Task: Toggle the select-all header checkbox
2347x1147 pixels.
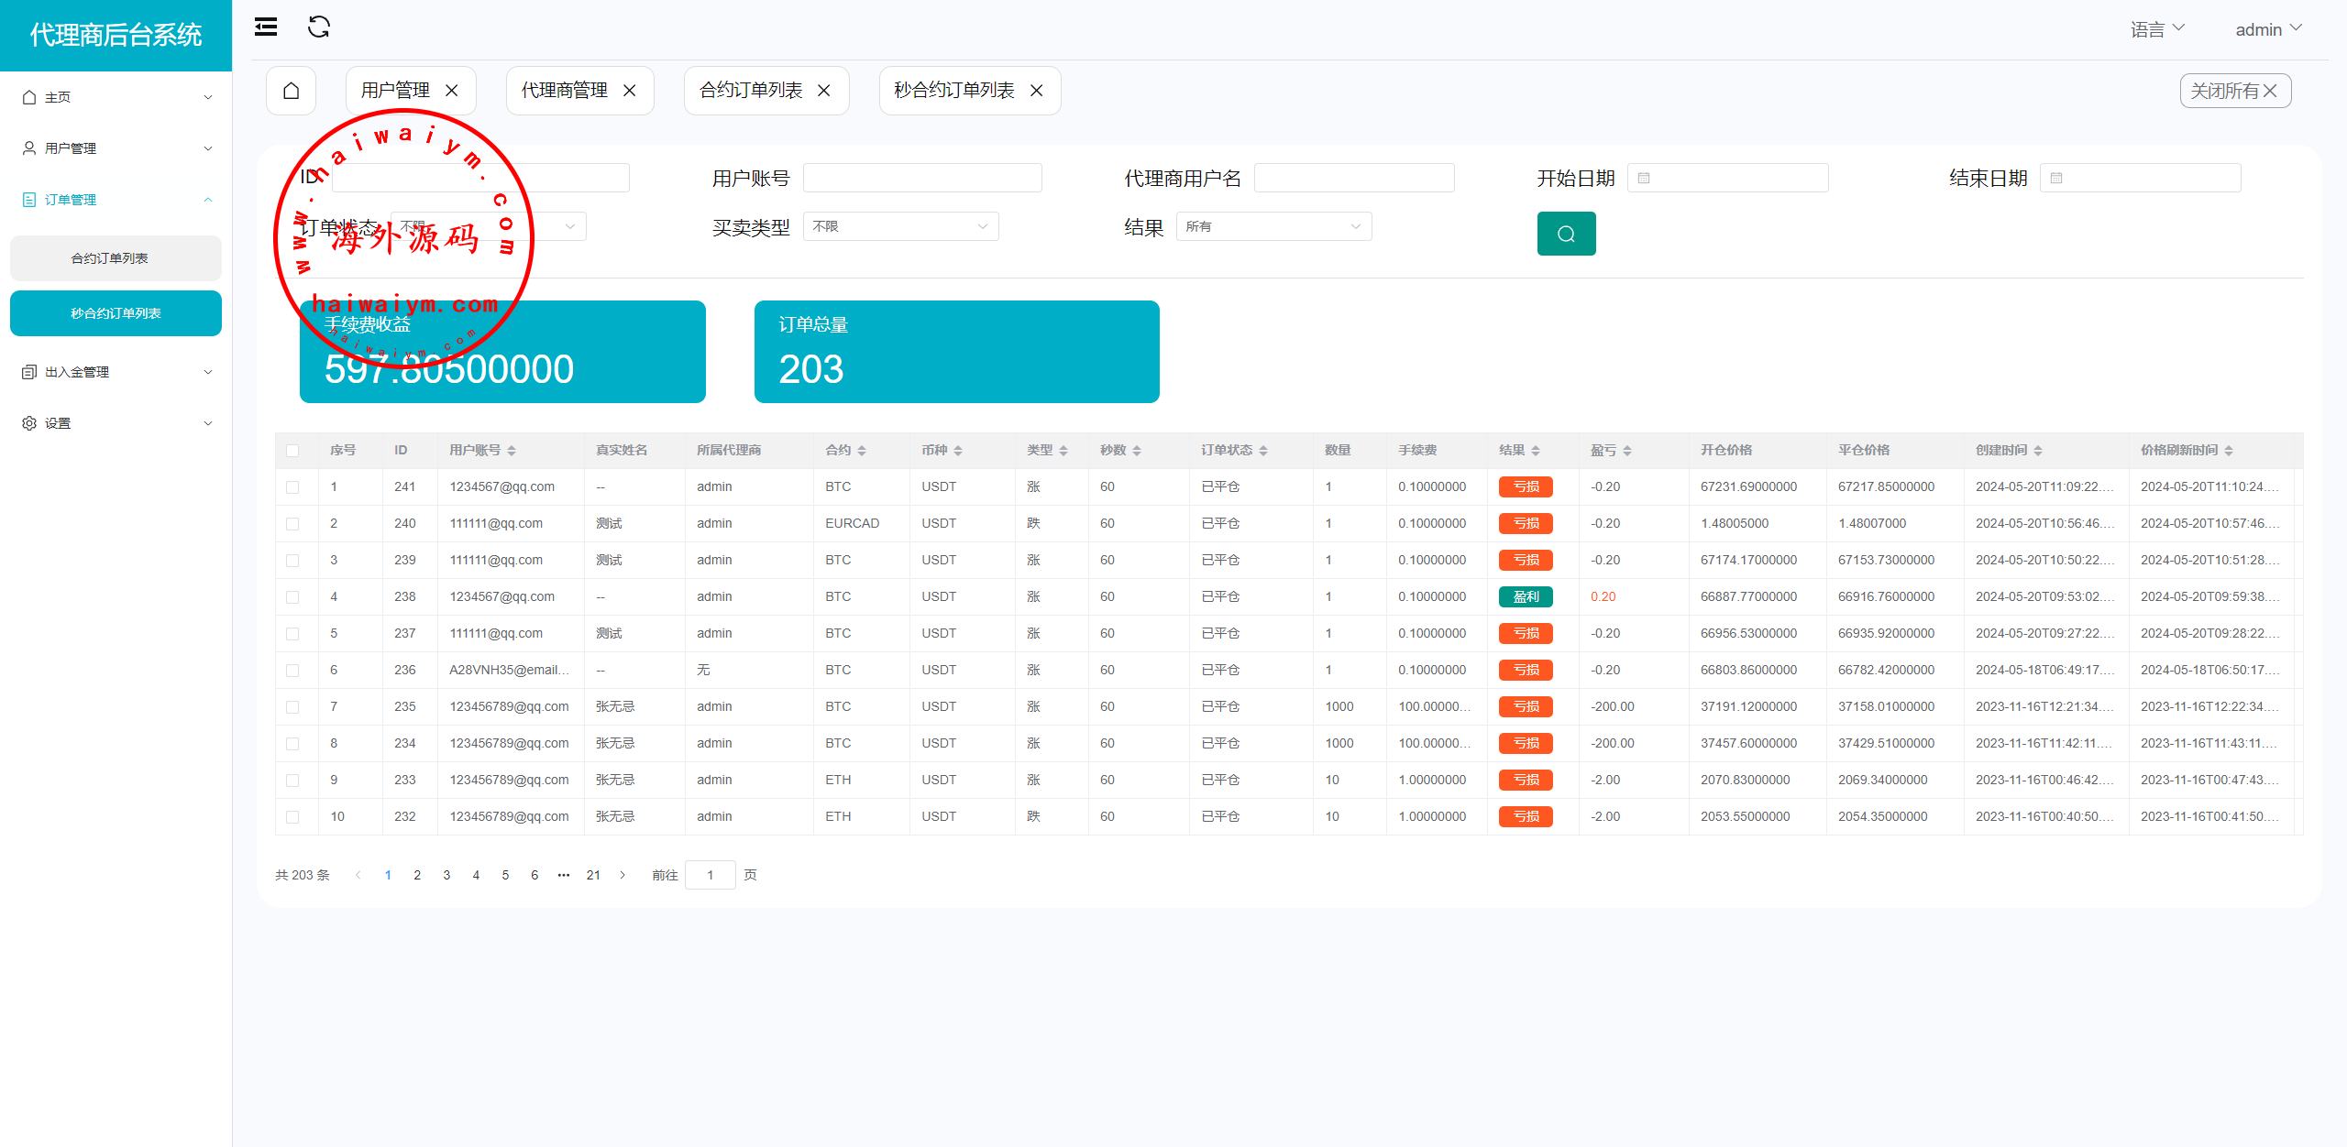Action: click(292, 451)
